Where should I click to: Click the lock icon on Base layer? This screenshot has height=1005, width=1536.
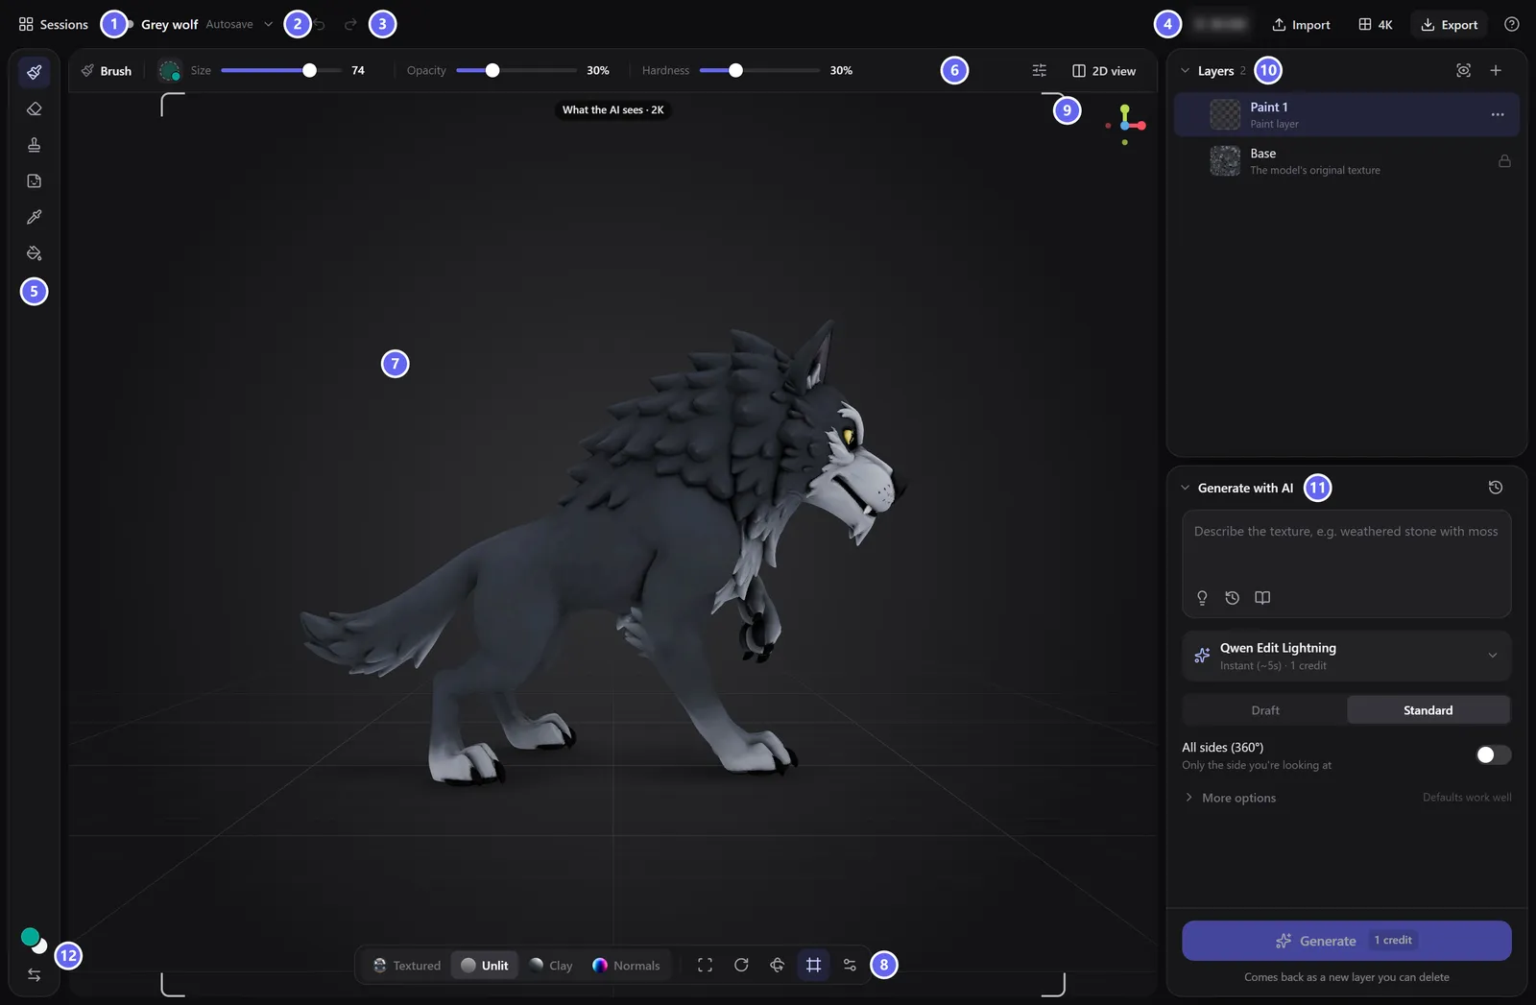click(1504, 160)
